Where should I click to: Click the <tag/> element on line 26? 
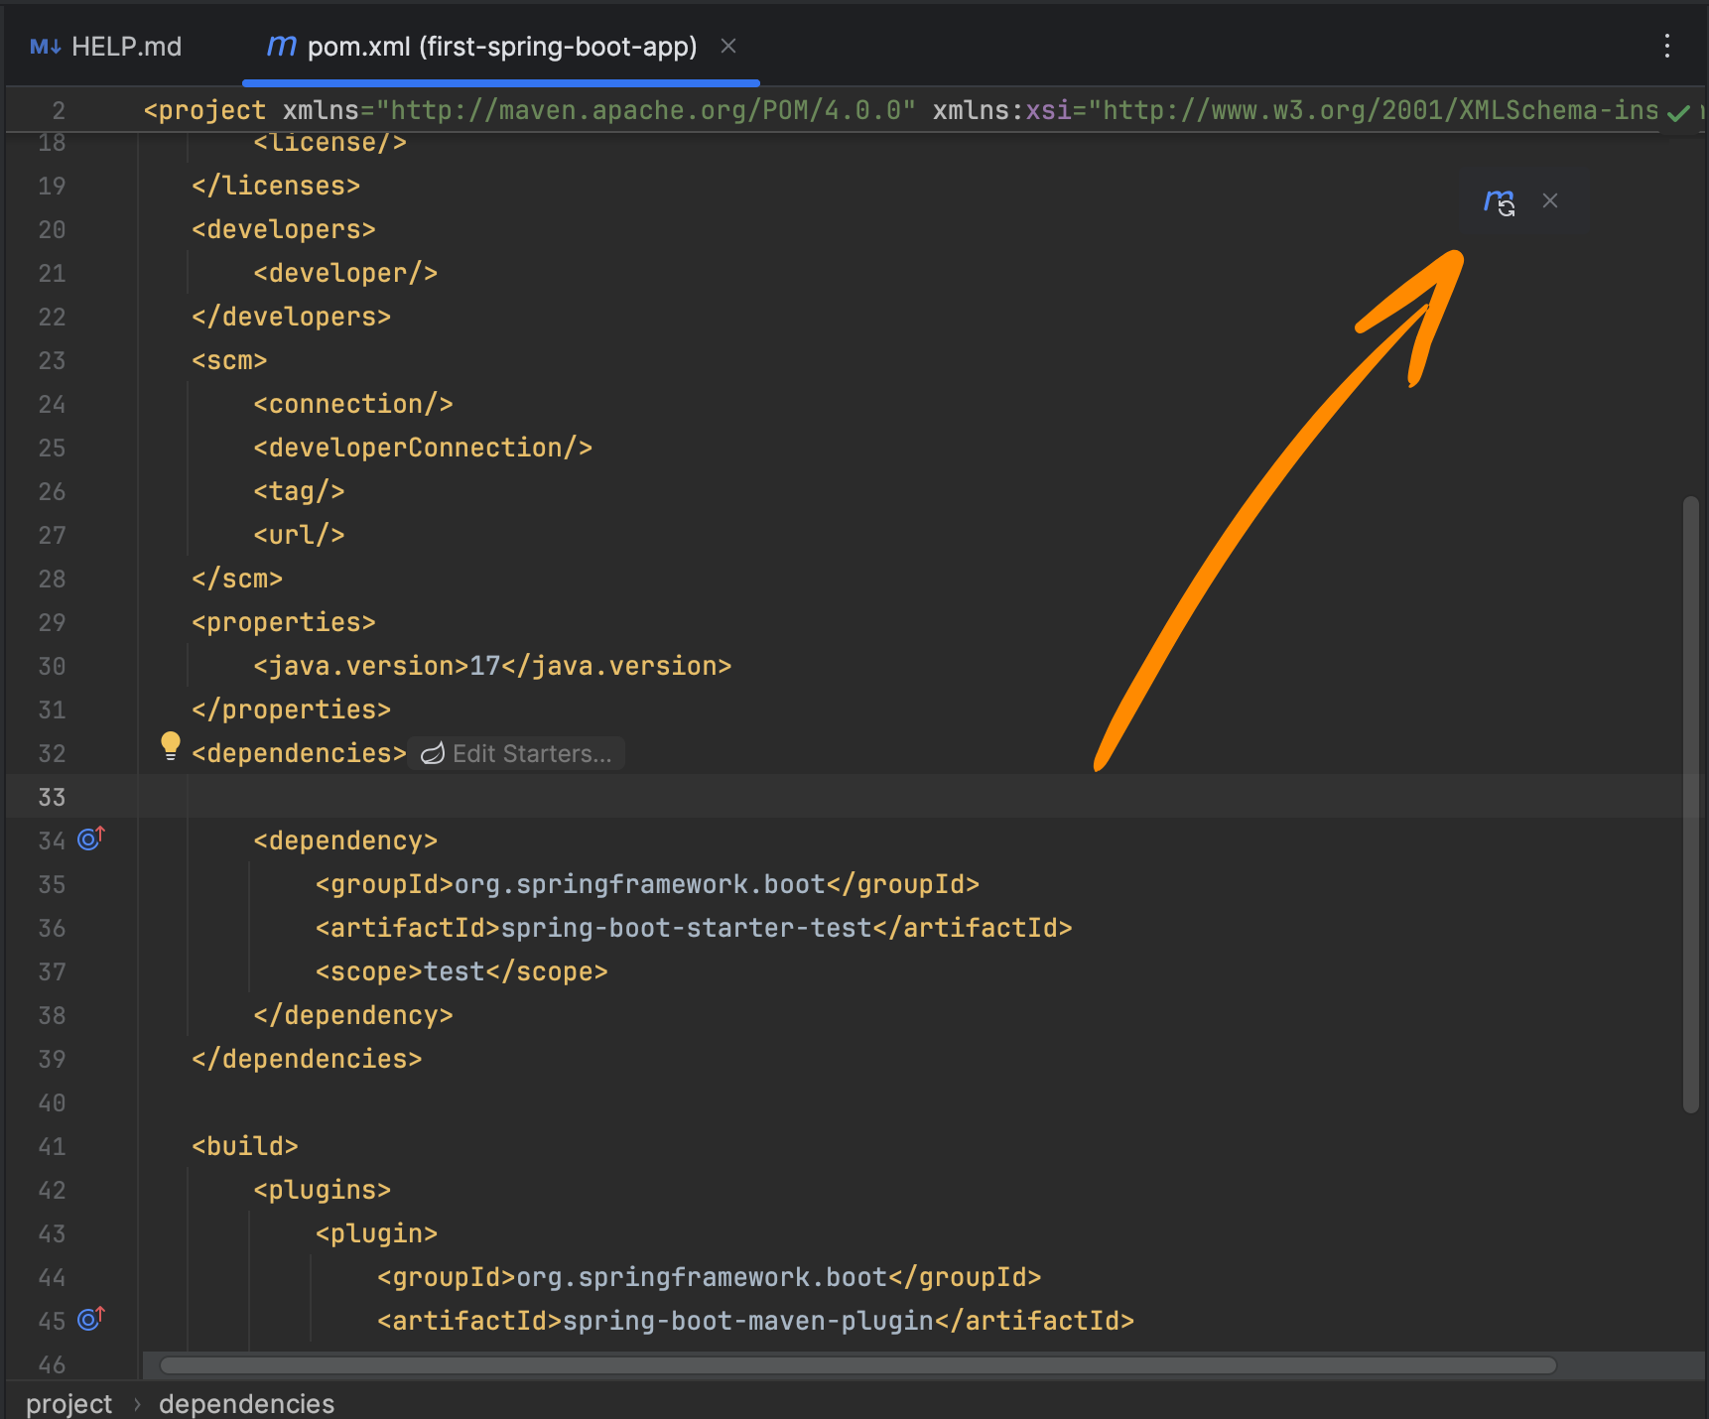(x=299, y=491)
